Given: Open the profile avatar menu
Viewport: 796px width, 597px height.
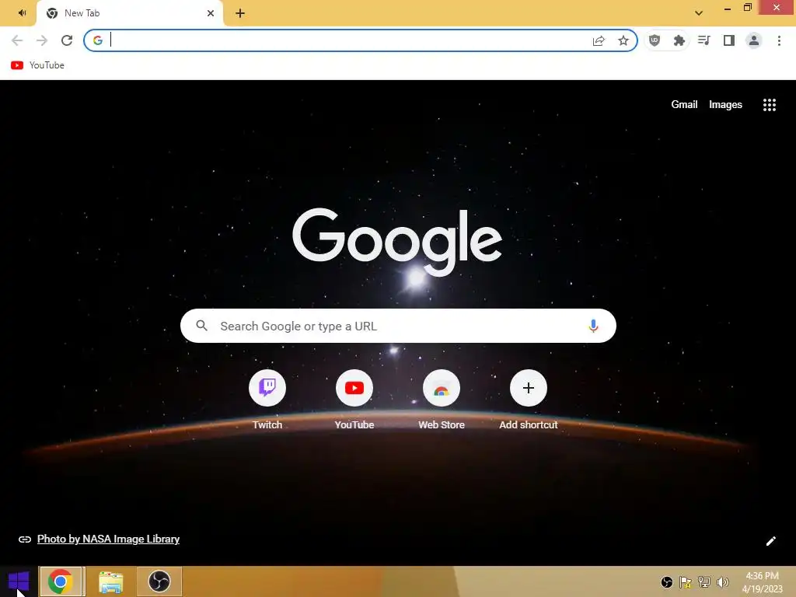Looking at the screenshot, I should [754, 40].
